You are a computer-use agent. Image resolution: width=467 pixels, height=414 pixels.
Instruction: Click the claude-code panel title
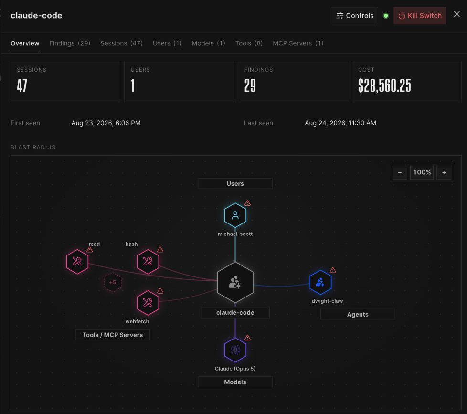pos(36,15)
